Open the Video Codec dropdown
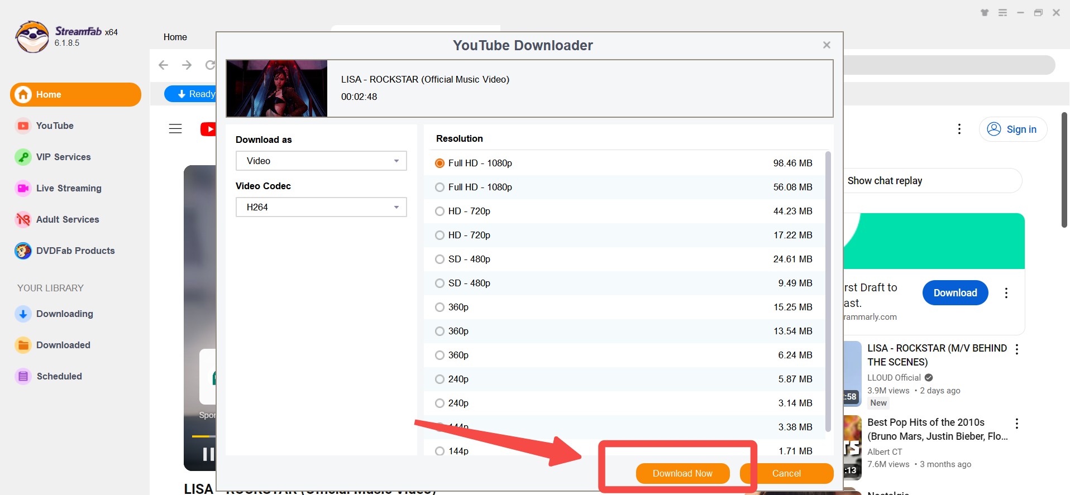 321,207
